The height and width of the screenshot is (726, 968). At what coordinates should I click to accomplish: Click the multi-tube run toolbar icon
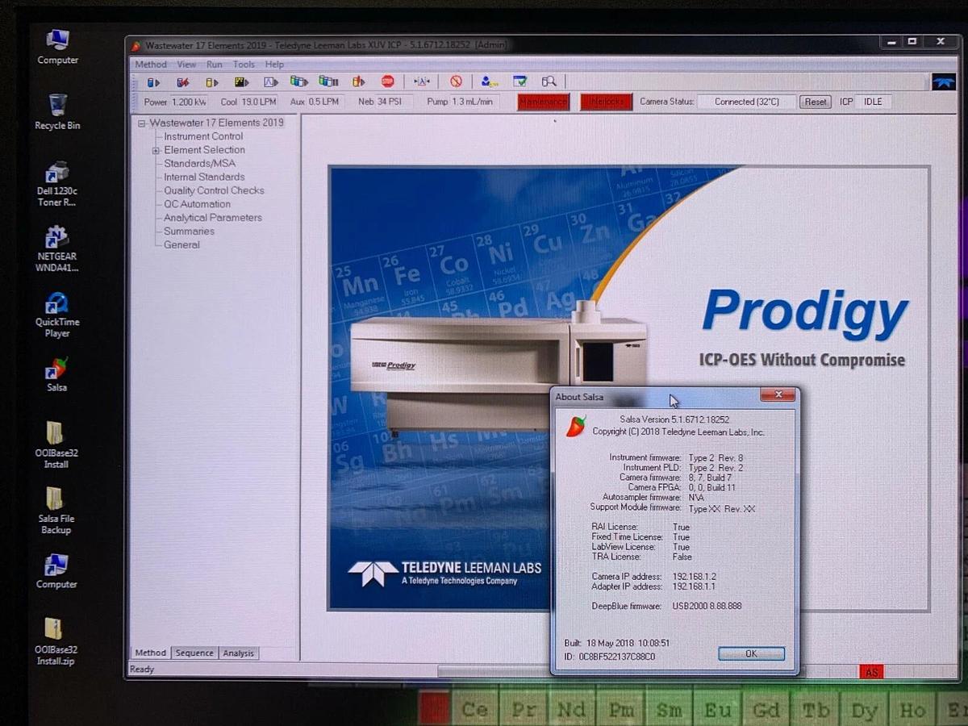299,81
